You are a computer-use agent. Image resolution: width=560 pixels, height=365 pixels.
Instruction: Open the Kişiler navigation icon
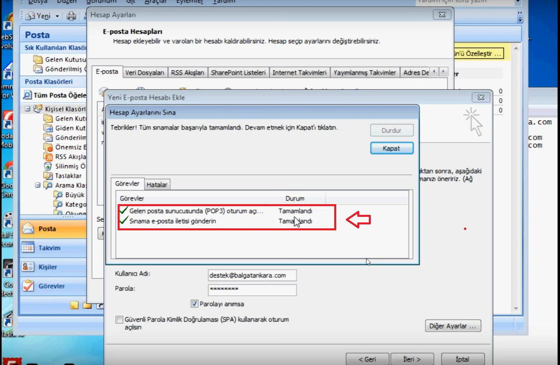coord(28,267)
